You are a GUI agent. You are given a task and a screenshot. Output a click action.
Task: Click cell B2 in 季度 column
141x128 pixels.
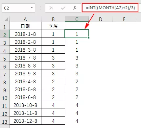(x=53, y=34)
